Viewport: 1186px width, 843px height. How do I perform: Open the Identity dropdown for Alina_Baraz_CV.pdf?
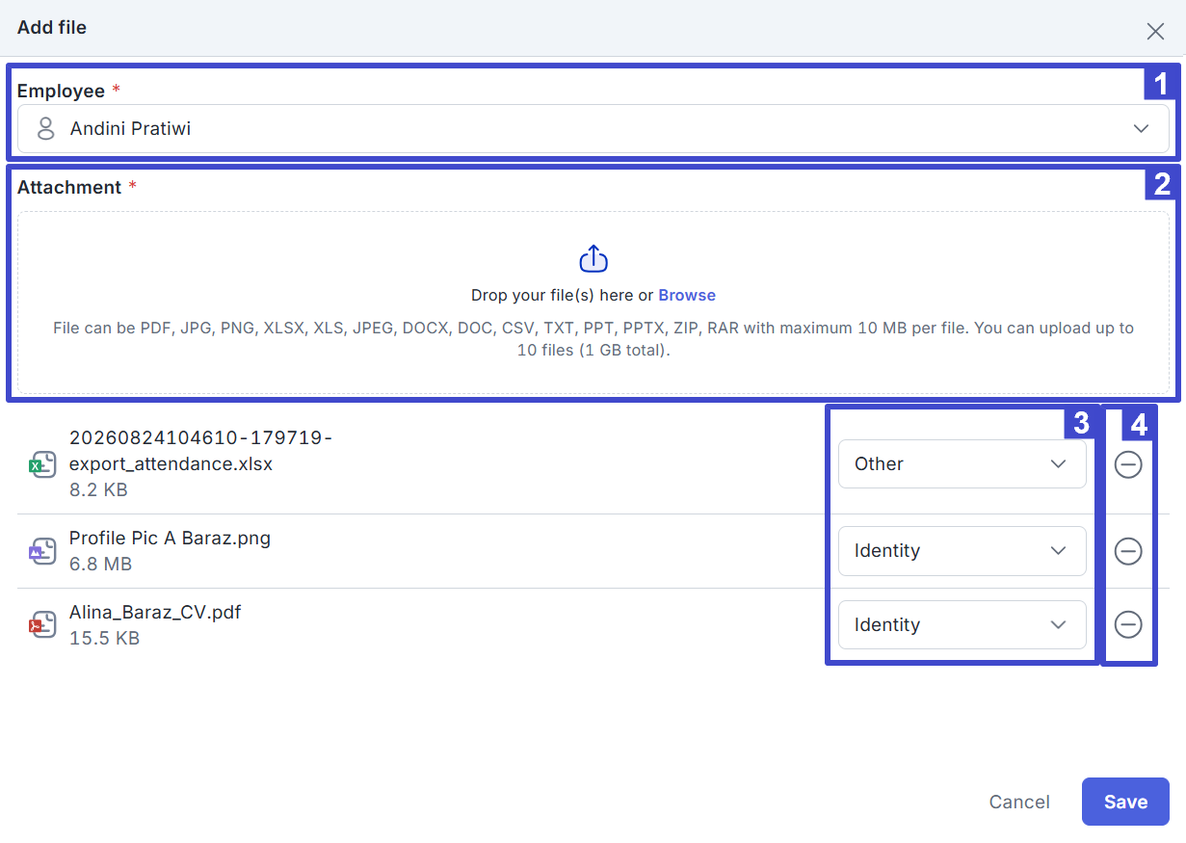click(962, 625)
